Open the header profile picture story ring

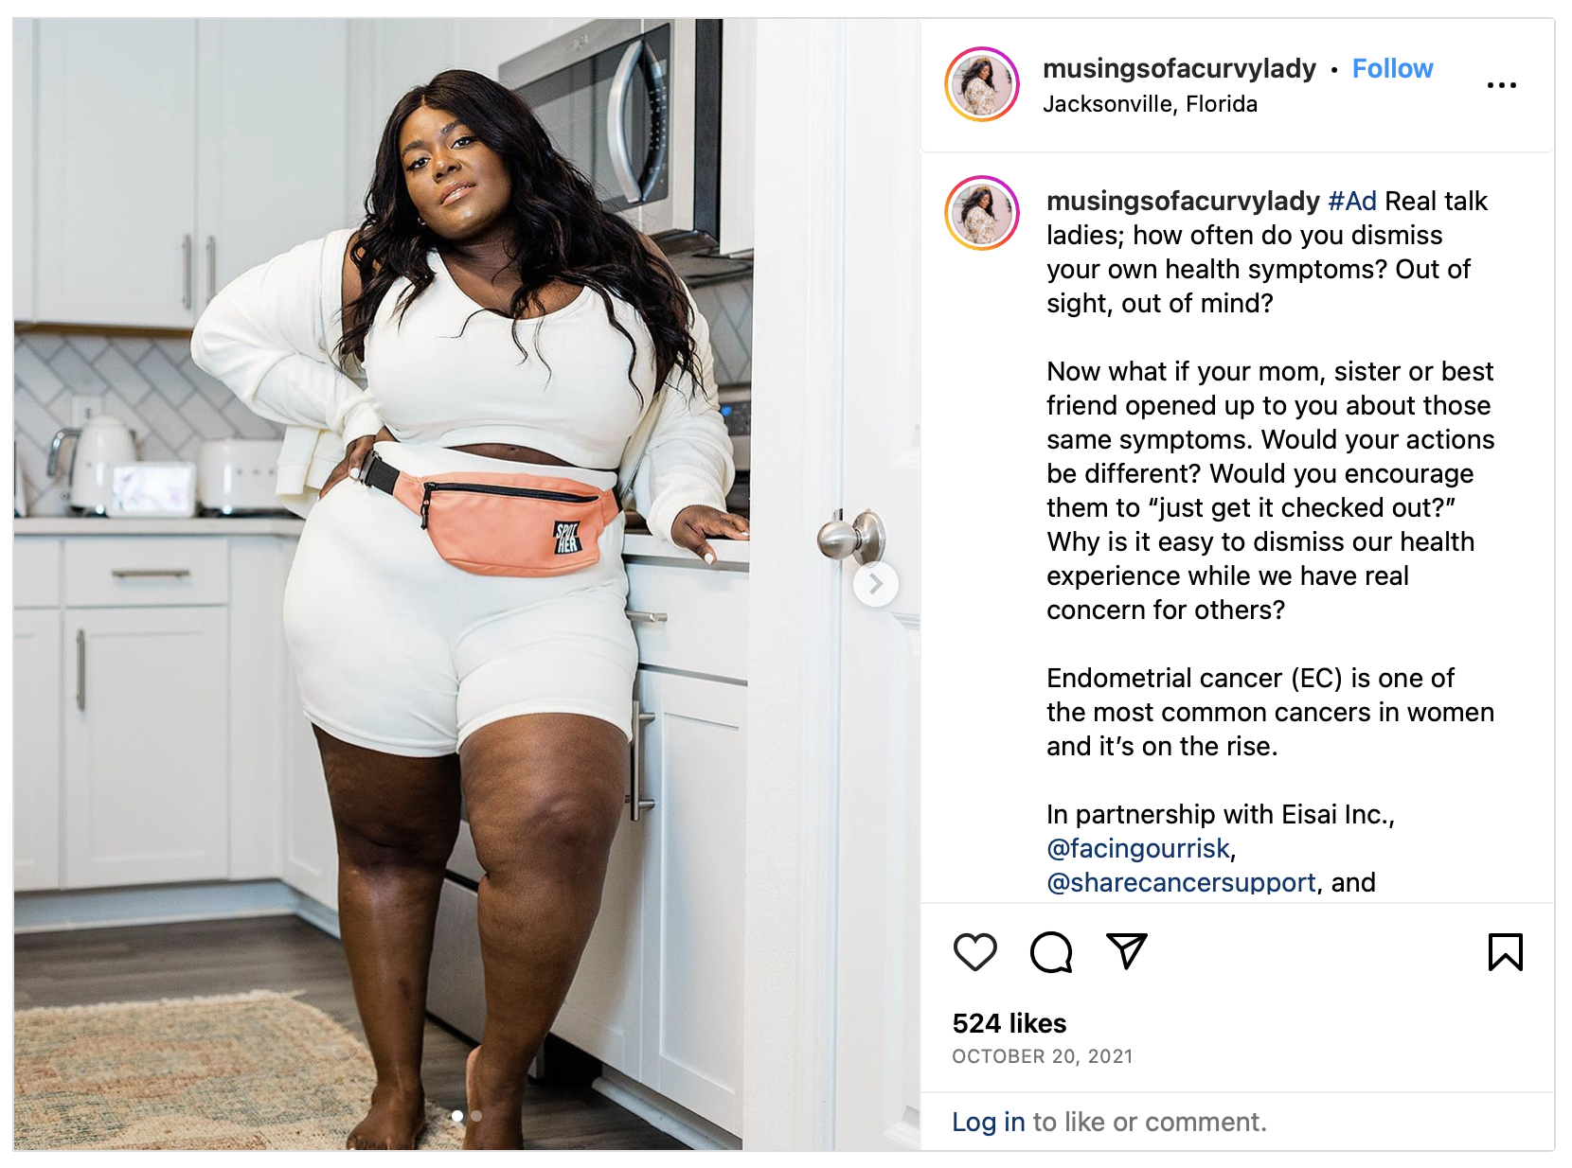982,84
